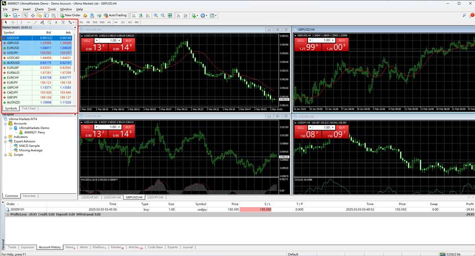
Task: Collapse the Accounts tree node
Action: [5, 123]
